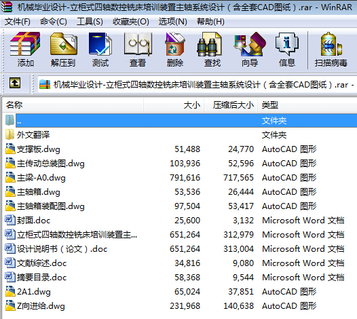The width and height of the screenshot is (357, 319).
Task: Click the 2A1.dwg file icon
Action: click(10, 291)
